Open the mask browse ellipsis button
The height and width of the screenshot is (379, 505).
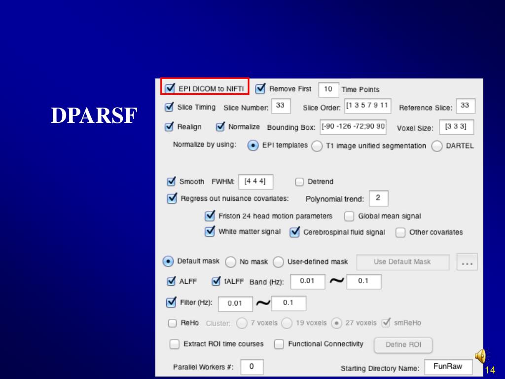coord(467,262)
